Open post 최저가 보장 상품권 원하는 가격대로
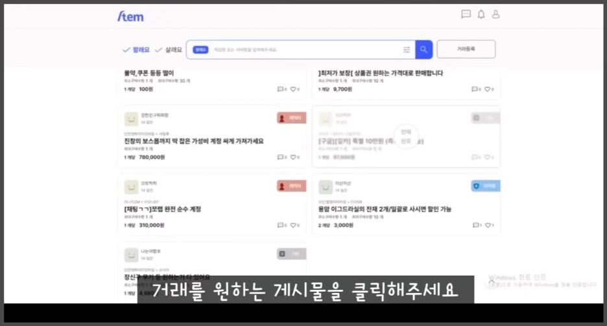Screen dimensions: 607x326 [x=381, y=73]
